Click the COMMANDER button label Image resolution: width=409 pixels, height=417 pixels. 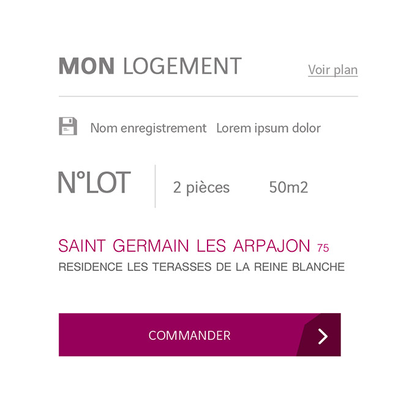[189, 336]
